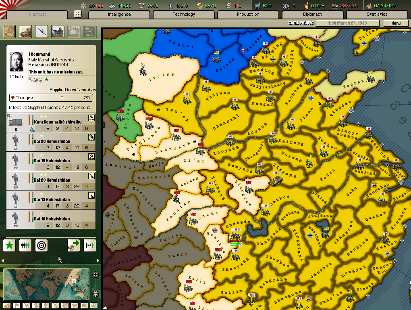The width and height of the screenshot is (411, 310).
Task: Click the 'Supplied from Tangshan' text
Action: click(x=73, y=90)
